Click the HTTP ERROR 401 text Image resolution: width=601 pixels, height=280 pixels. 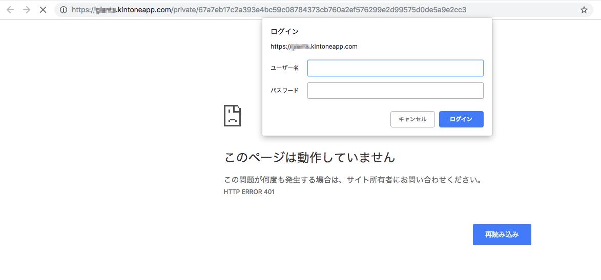tap(249, 192)
